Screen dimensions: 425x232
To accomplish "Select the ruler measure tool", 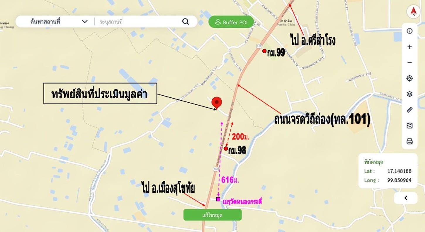I will (x=409, y=110).
